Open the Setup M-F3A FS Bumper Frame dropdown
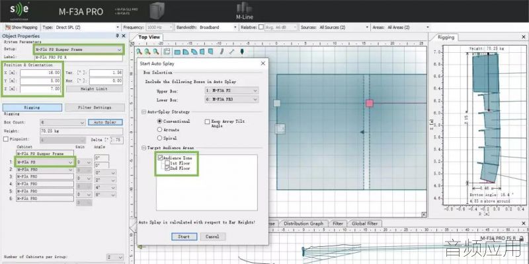The image size is (529, 264). click(x=78, y=50)
